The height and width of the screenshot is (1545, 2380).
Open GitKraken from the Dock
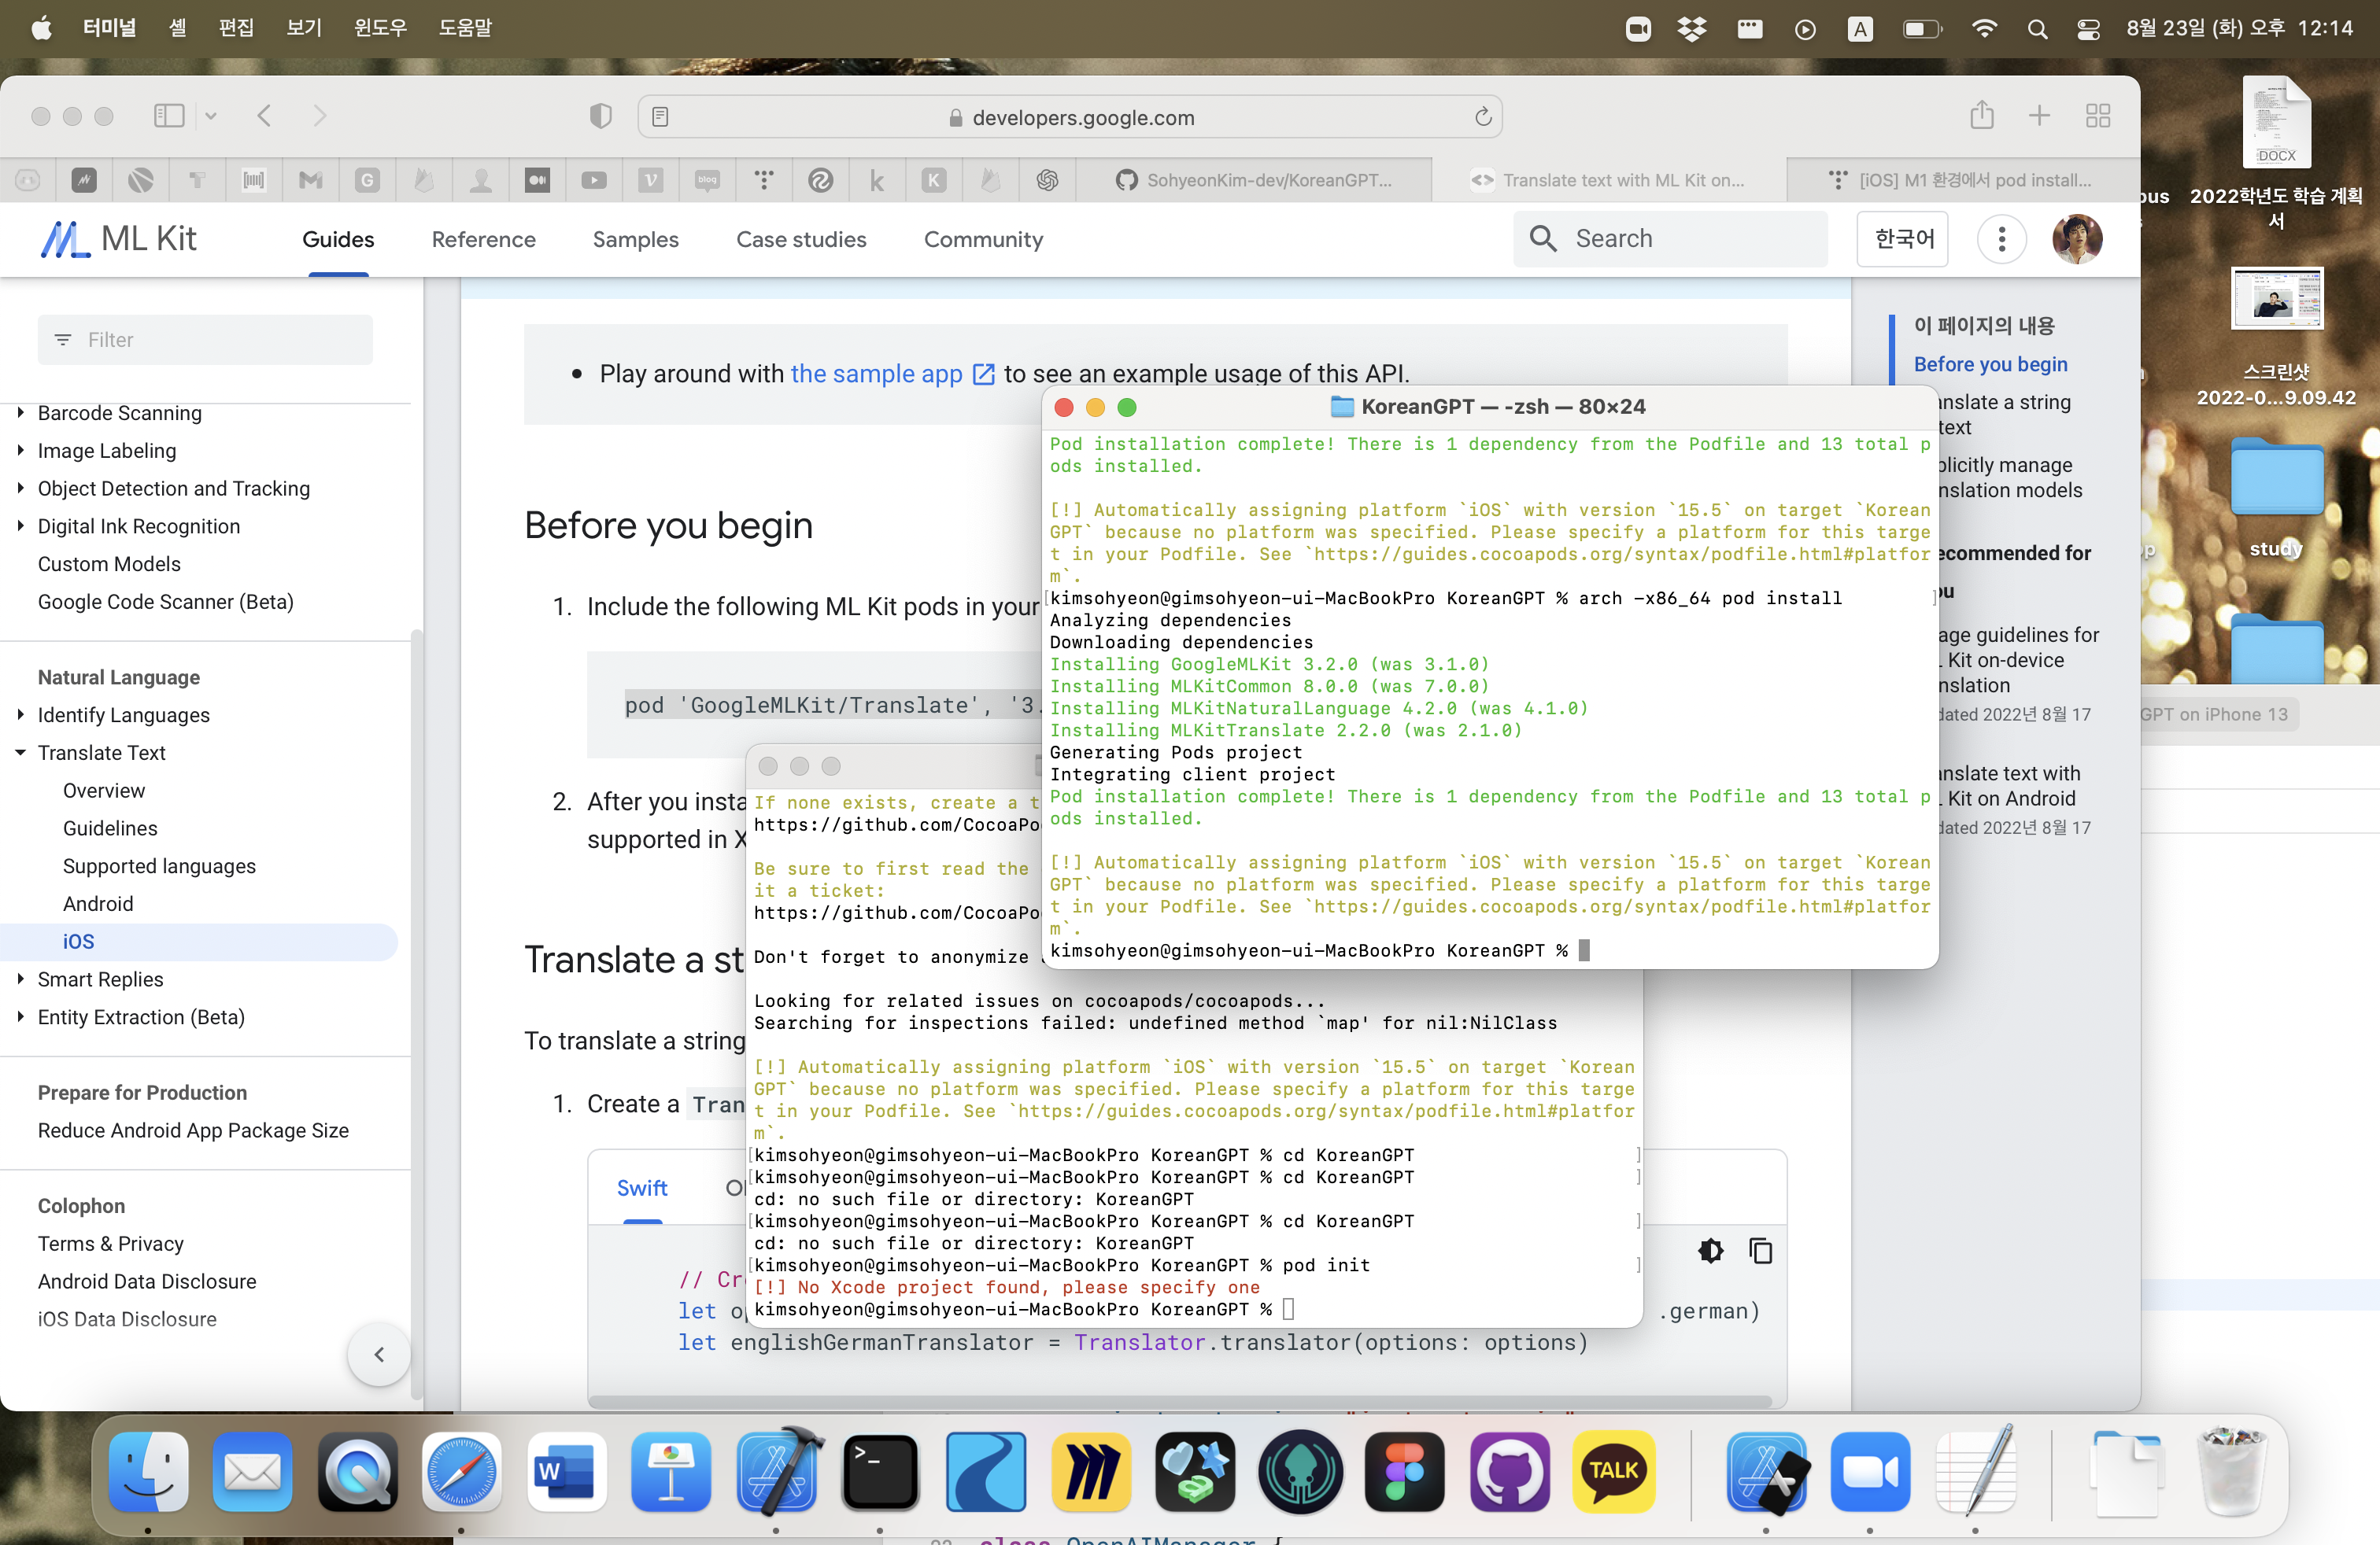coord(1300,1472)
